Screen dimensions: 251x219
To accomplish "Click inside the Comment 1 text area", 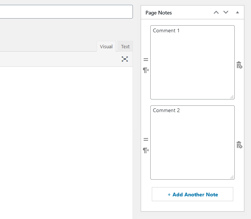I will coord(193,62).
